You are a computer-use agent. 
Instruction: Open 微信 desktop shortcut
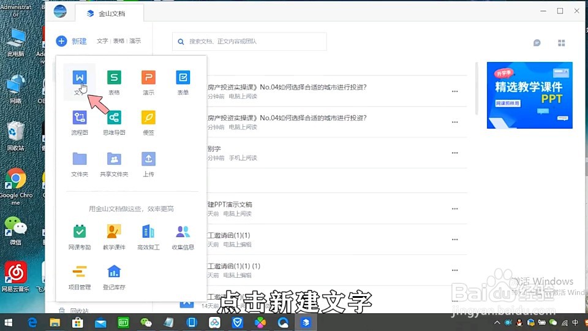16,231
